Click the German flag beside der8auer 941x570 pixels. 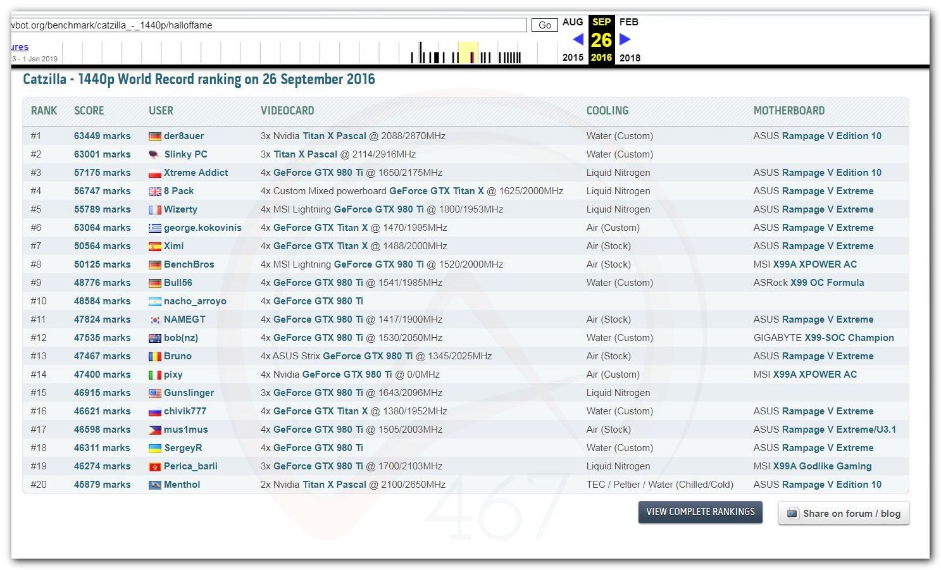tap(154, 136)
